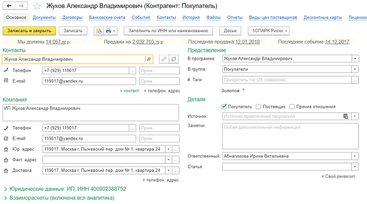
Task: Click the unlink icon beside contact name
Action: (x=174, y=59)
